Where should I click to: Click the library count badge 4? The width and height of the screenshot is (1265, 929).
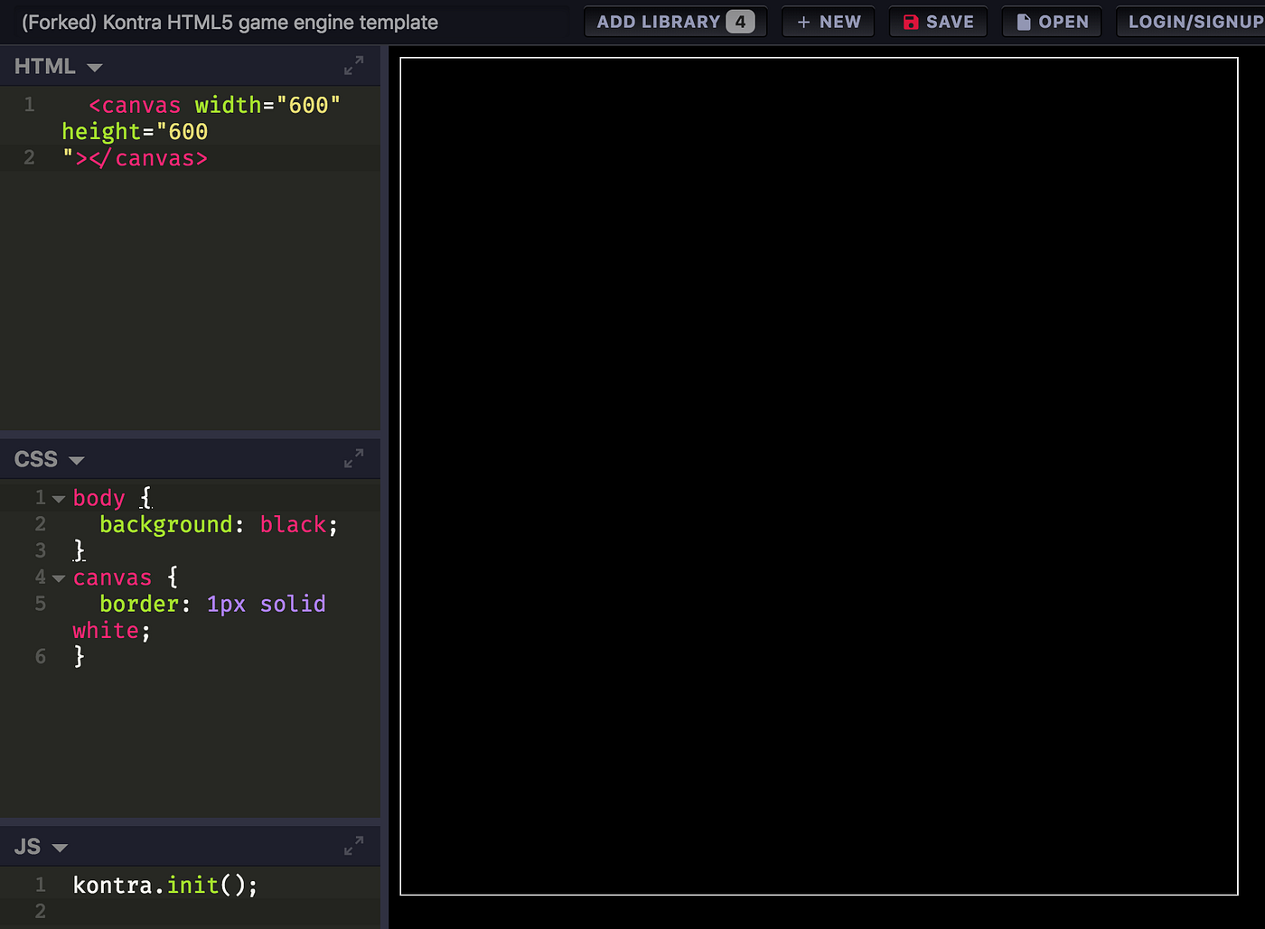pyautogui.click(x=740, y=22)
